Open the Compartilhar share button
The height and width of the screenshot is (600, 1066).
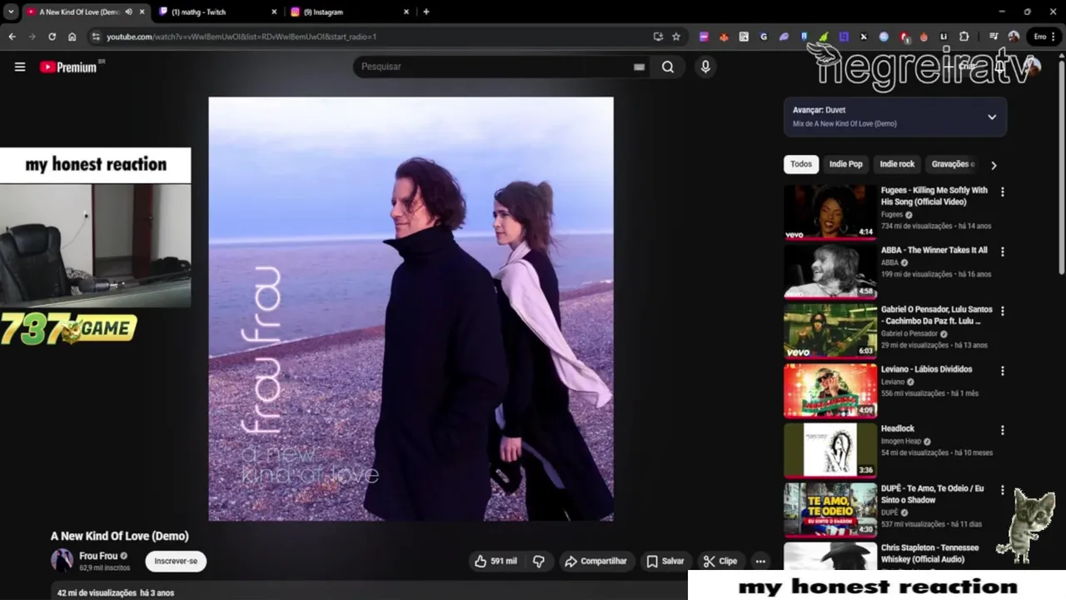596,561
